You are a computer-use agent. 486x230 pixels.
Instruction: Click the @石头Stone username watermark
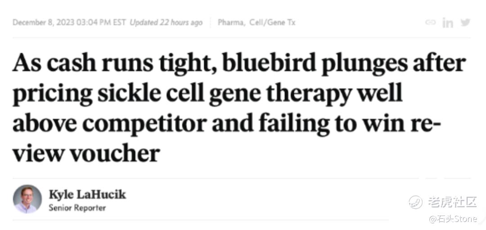point(452,219)
